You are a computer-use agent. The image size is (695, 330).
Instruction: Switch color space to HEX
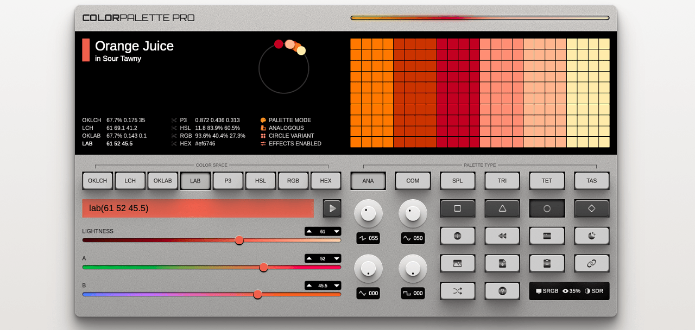coord(326,181)
